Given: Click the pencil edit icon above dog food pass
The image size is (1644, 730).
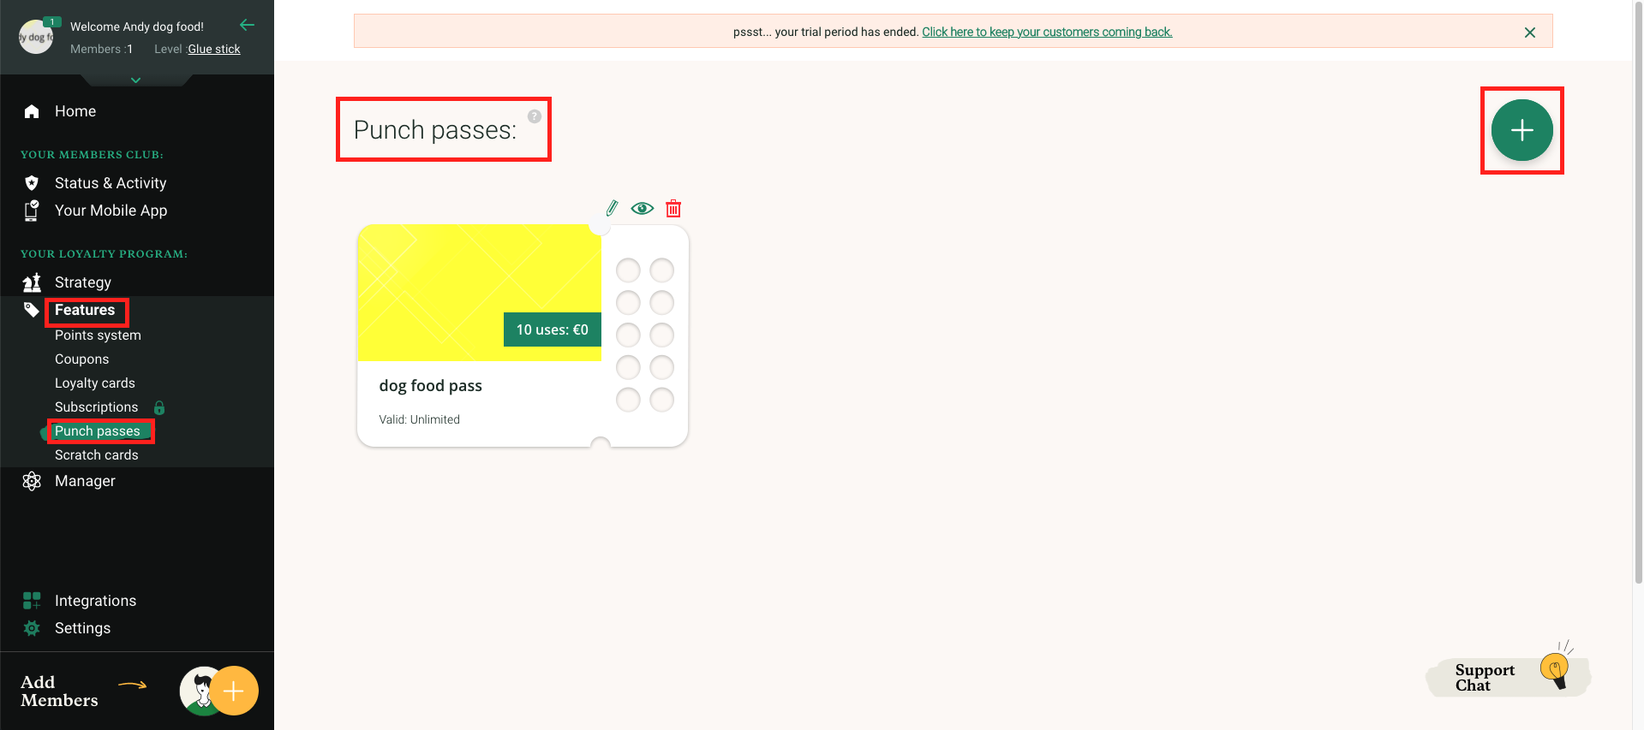Looking at the screenshot, I should (612, 208).
